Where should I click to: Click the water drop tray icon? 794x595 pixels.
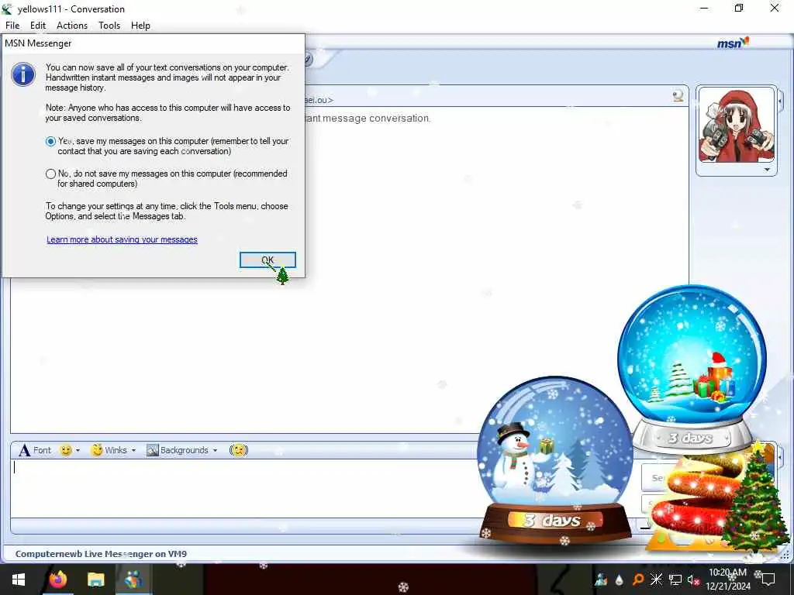coord(620,580)
